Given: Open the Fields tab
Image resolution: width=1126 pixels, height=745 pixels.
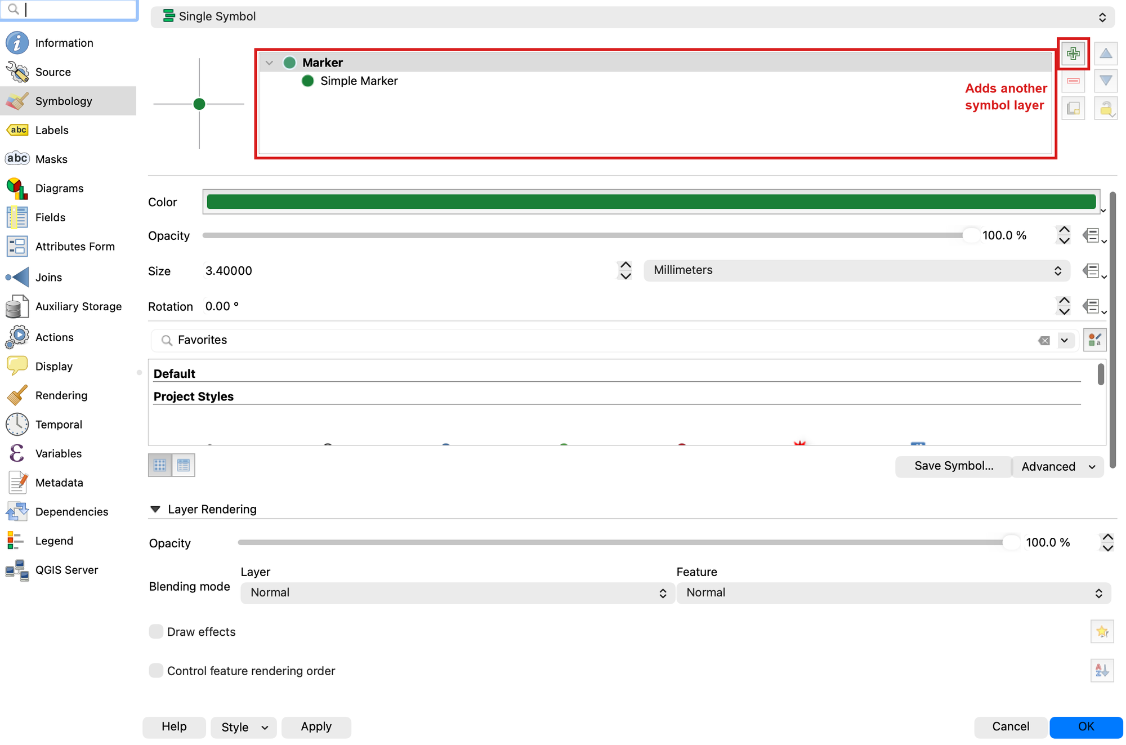Looking at the screenshot, I should point(68,217).
